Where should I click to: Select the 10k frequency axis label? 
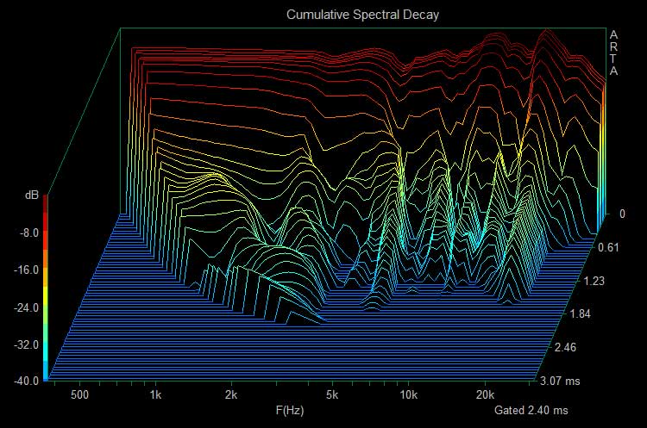click(x=408, y=395)
